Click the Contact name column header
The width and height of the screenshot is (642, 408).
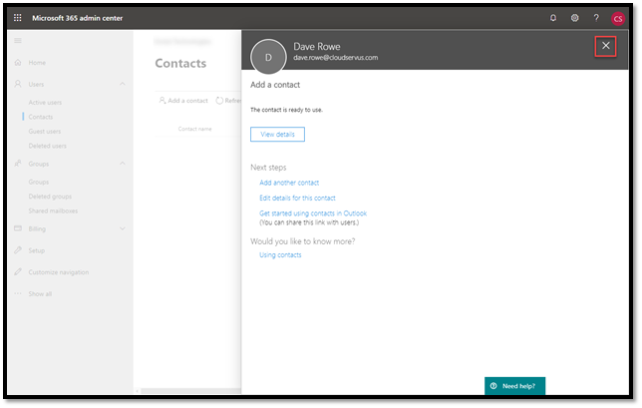[194, 129]
